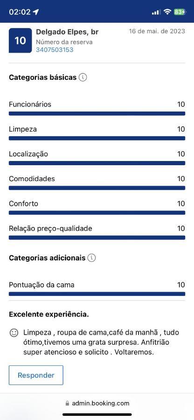Tap the Wi-Fi status icon
Screen dimensions: 194x420
tap(167, 12)
